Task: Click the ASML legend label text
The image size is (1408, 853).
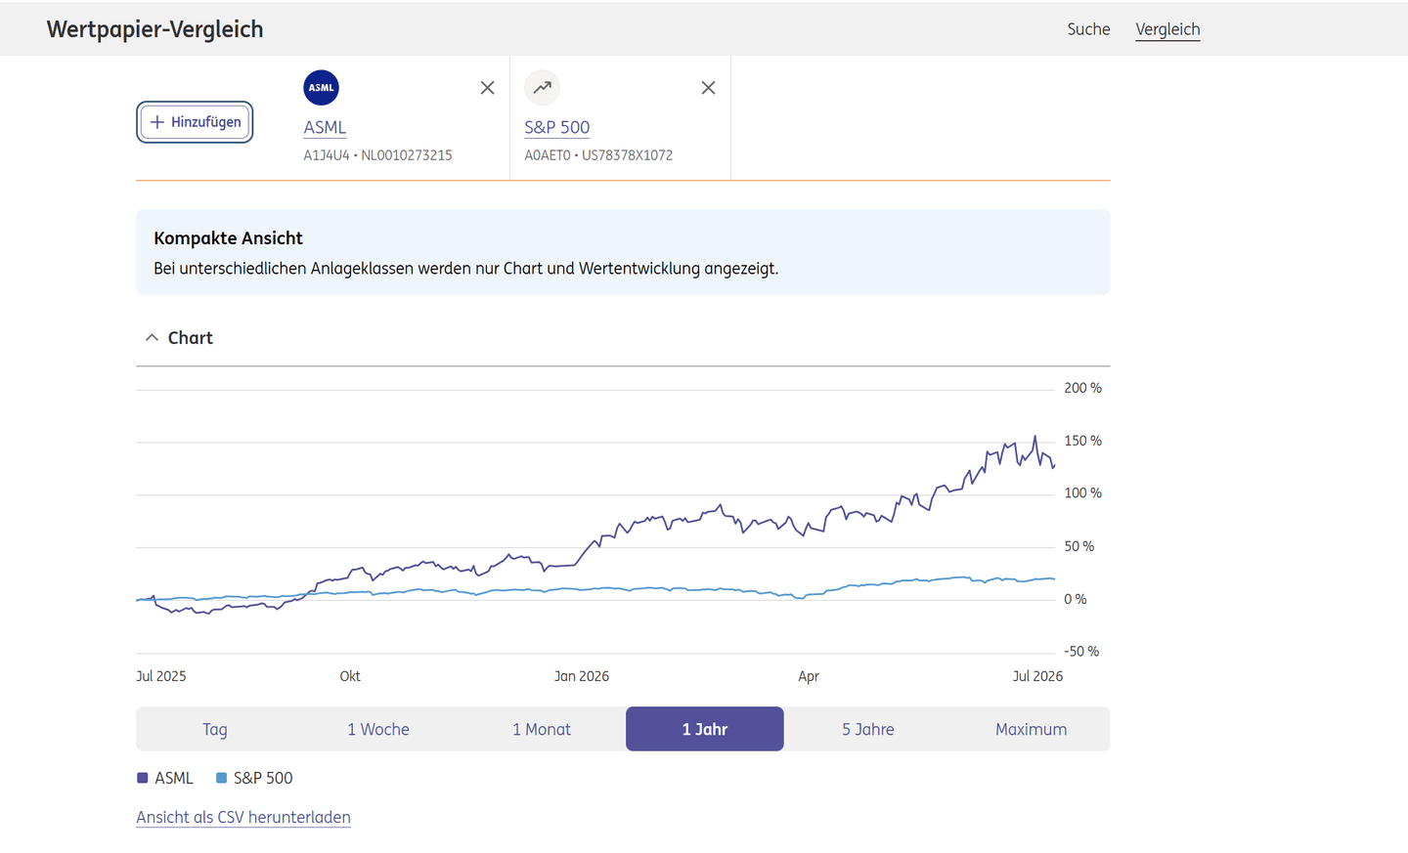Action: 174,778
